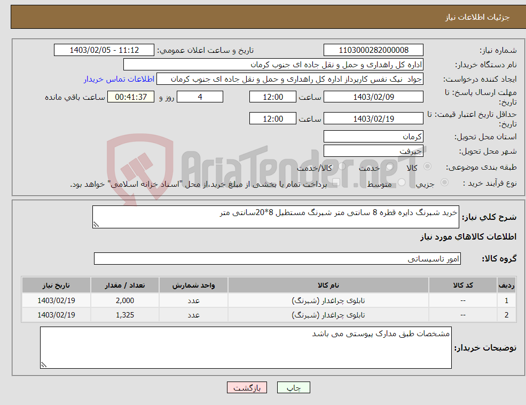Click the تاریخ نیاز column header
Image resolution: width=526 pixels, height=405 pixels.
[x=57, y=285]
